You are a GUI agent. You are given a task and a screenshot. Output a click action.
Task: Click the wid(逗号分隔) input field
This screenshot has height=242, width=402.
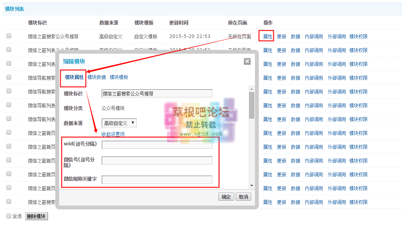(157, 145)
